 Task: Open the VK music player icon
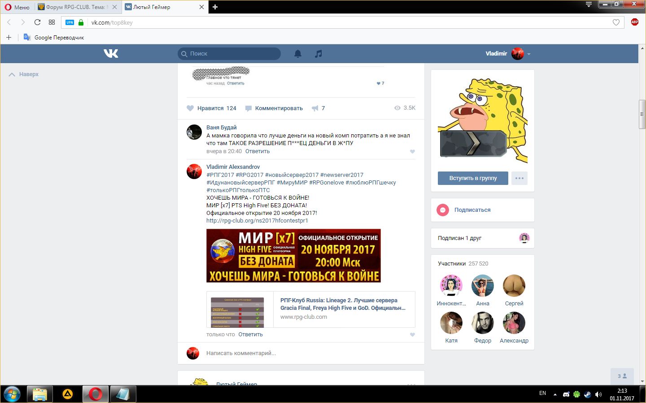pos(318,54)
